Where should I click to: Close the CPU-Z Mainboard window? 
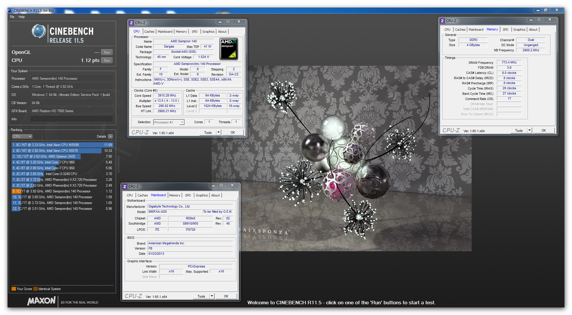tap(232, 185)
